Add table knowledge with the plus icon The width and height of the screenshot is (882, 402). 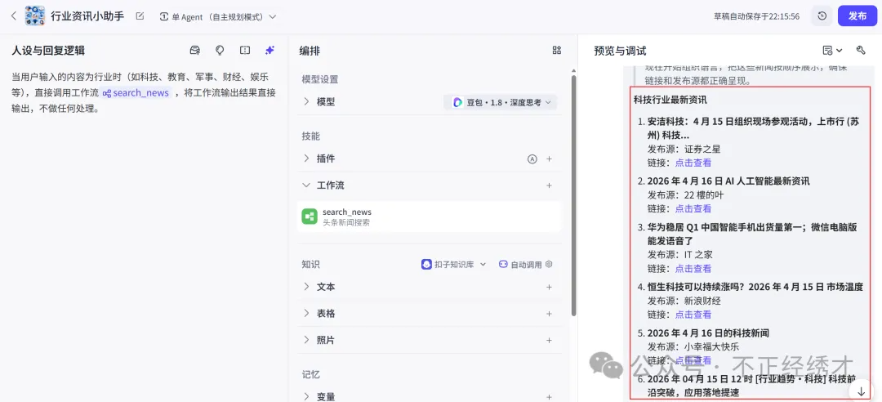(550, 314)
